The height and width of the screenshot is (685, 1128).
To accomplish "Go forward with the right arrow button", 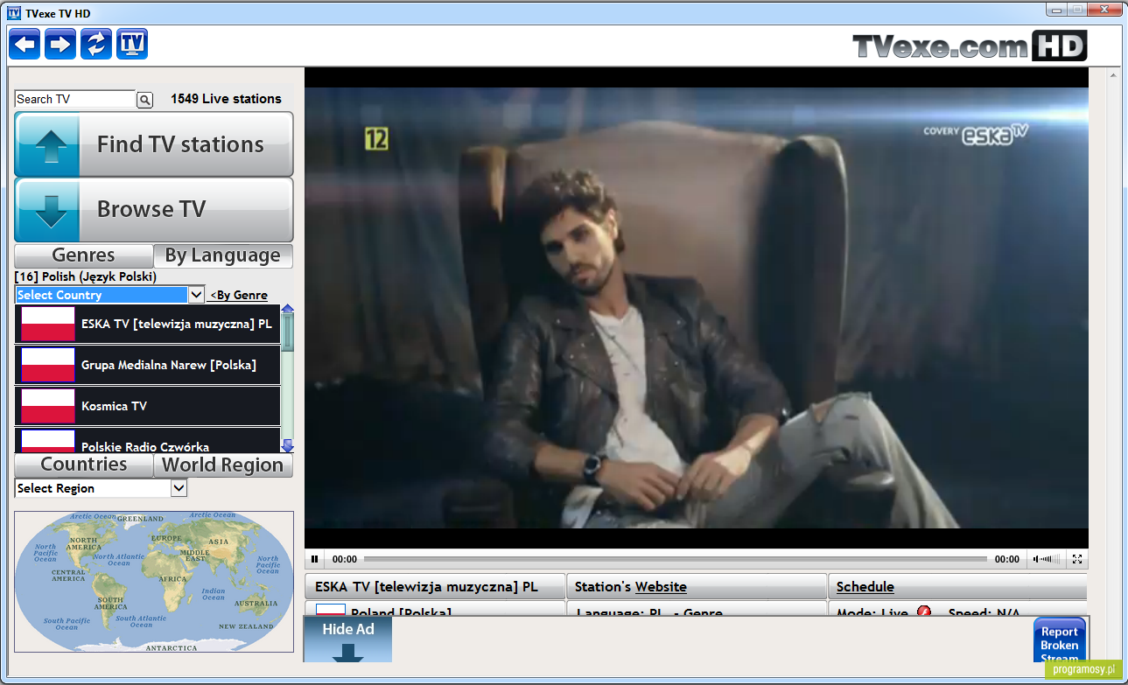I will pos(60,44).
